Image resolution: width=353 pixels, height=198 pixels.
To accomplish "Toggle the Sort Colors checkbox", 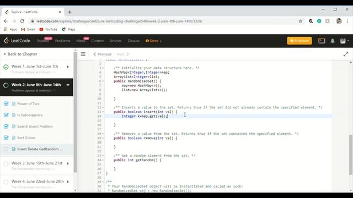I will (x=6, y=137).
